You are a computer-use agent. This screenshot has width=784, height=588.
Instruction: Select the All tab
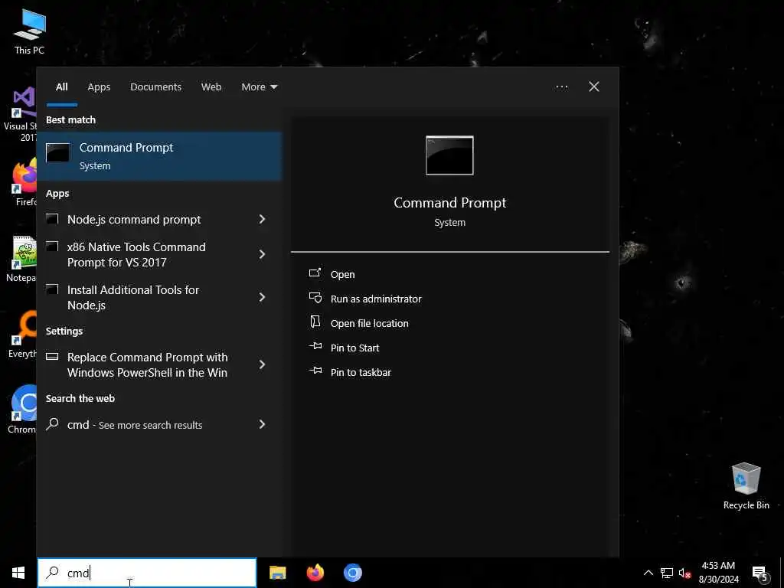[62, 87]
